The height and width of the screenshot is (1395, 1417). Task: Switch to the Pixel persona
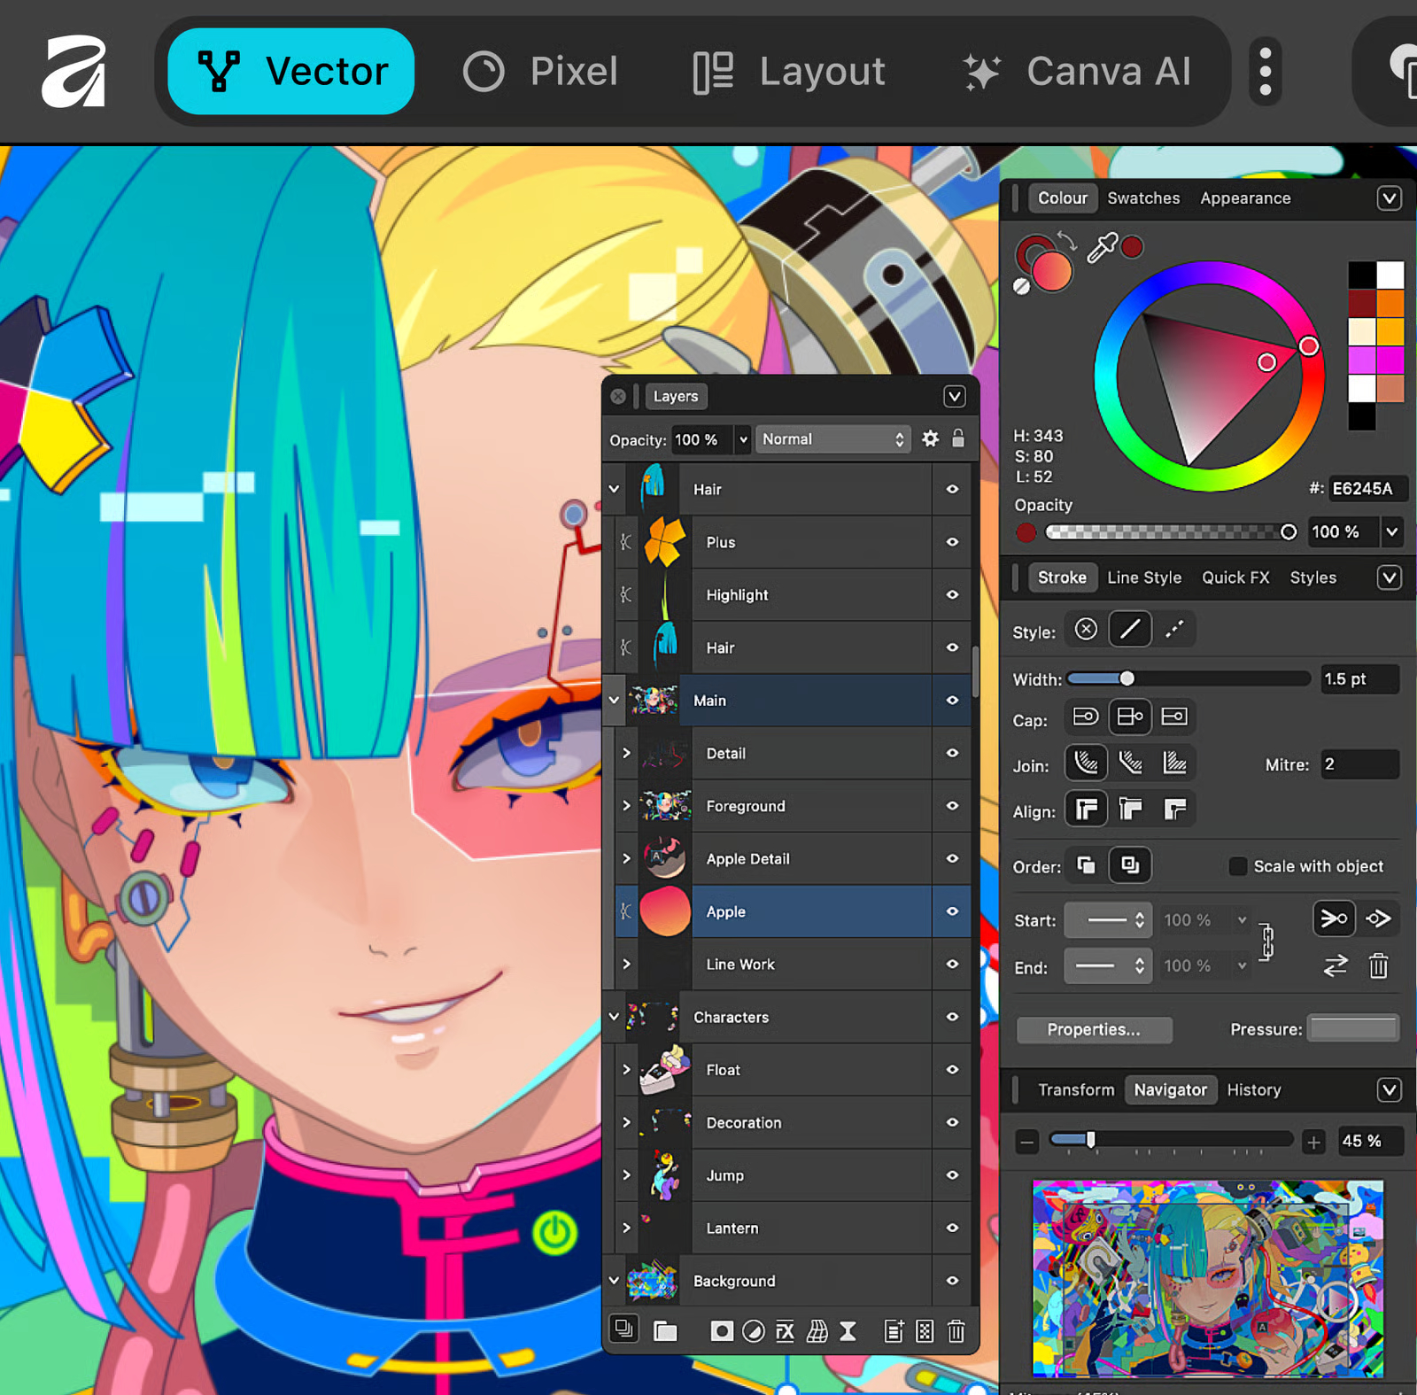(x=540, y=71)
